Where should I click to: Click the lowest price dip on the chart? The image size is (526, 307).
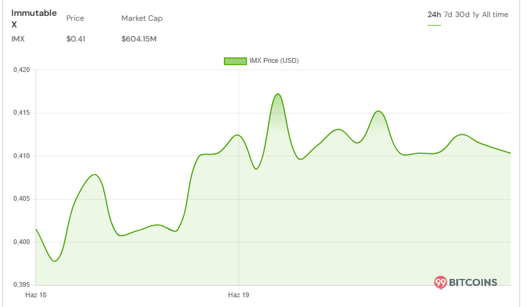55,261
